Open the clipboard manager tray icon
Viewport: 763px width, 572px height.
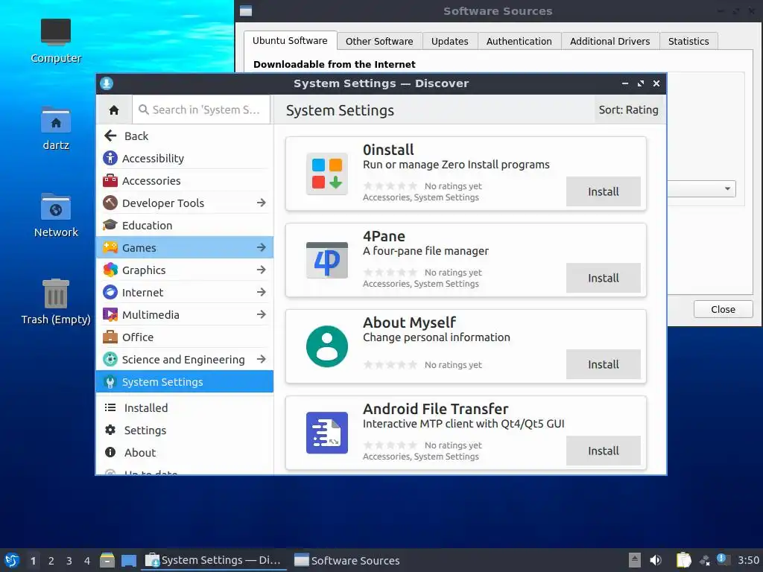(x=684, y=560)
